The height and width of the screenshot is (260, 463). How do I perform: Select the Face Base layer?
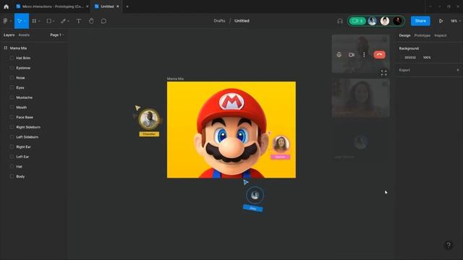point(25,117)
